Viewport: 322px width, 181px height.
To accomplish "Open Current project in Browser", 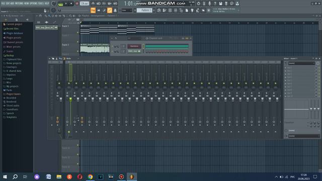I will pos(14,24).
